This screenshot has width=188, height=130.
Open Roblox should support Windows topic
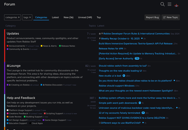(117, 86)
